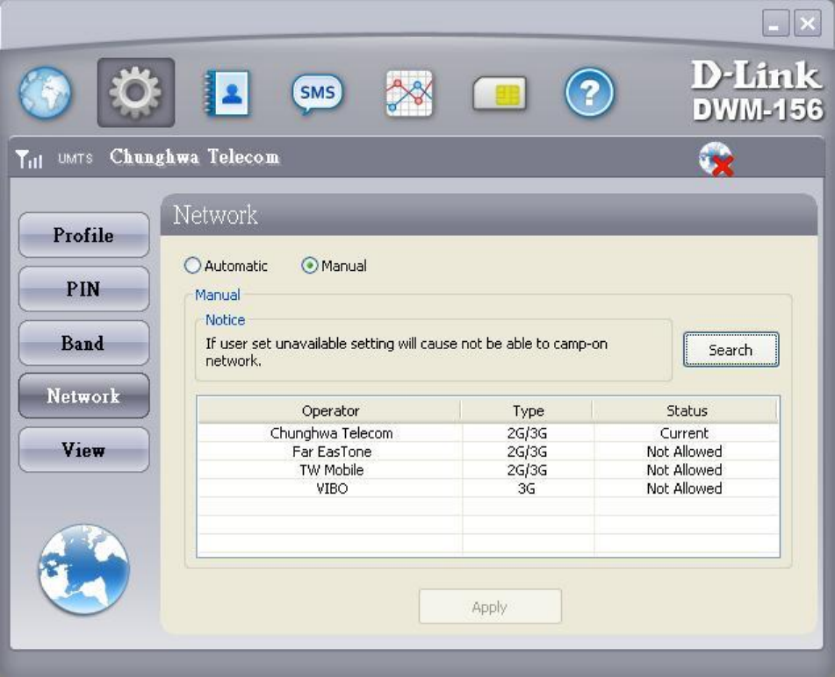Switch to the Band settings tab
Screen dimensions: 835x677
coord(83,343)
